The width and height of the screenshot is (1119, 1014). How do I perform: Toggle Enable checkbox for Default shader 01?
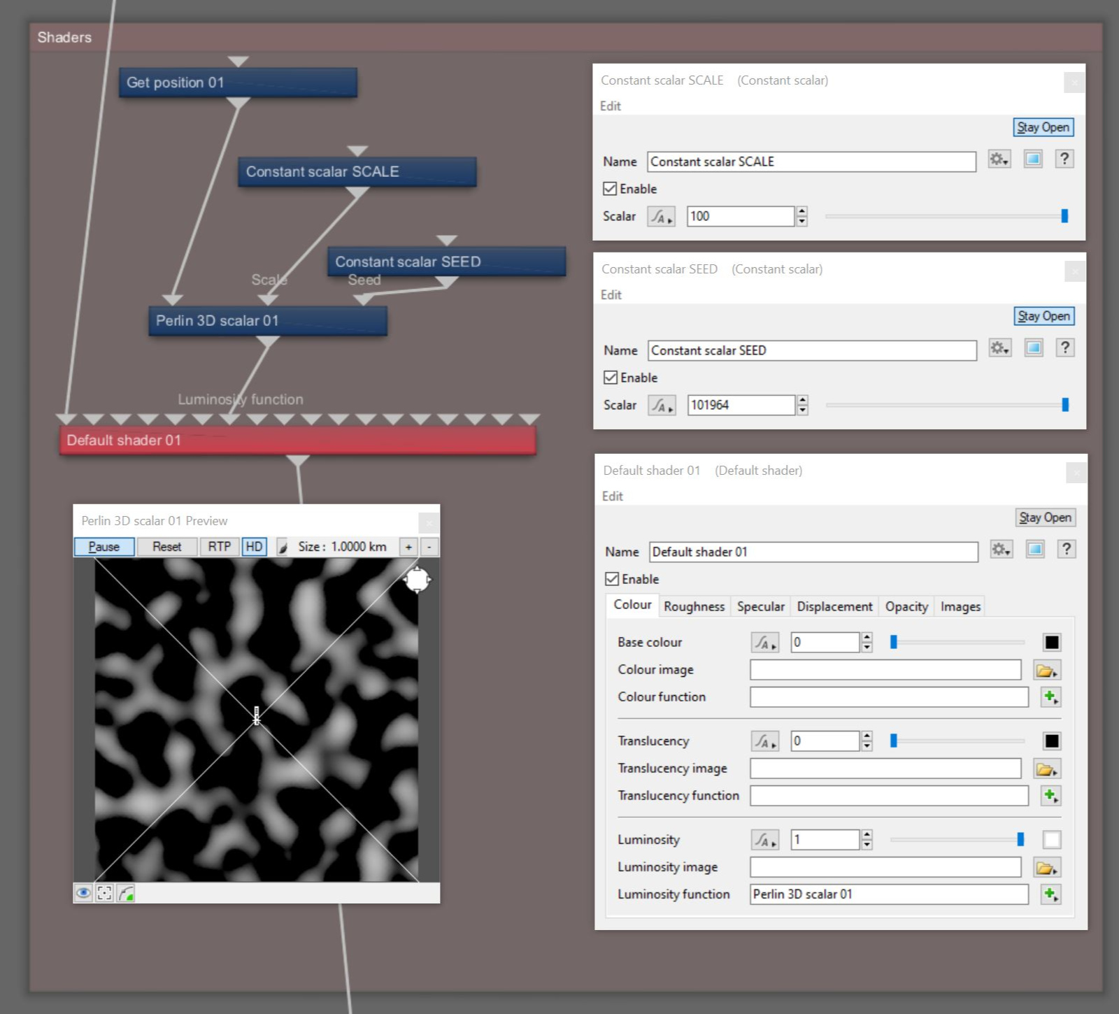point(612,579)
